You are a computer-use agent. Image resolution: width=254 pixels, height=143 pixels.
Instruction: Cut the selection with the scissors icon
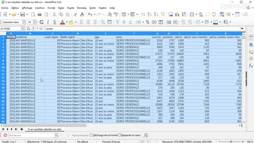coord(54,15)
